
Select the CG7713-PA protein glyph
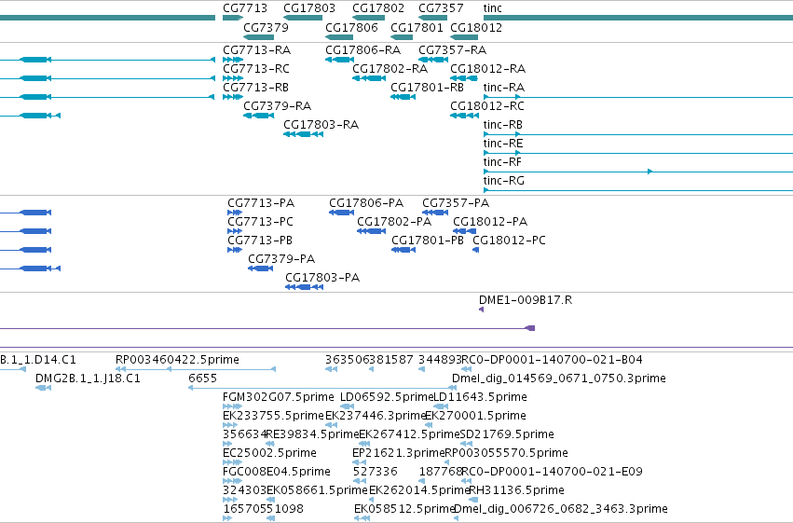235,213
